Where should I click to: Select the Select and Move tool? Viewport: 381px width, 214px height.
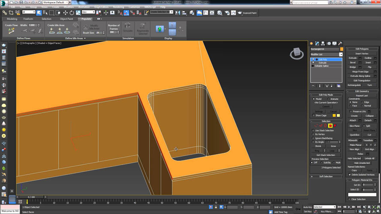[66, 12]
